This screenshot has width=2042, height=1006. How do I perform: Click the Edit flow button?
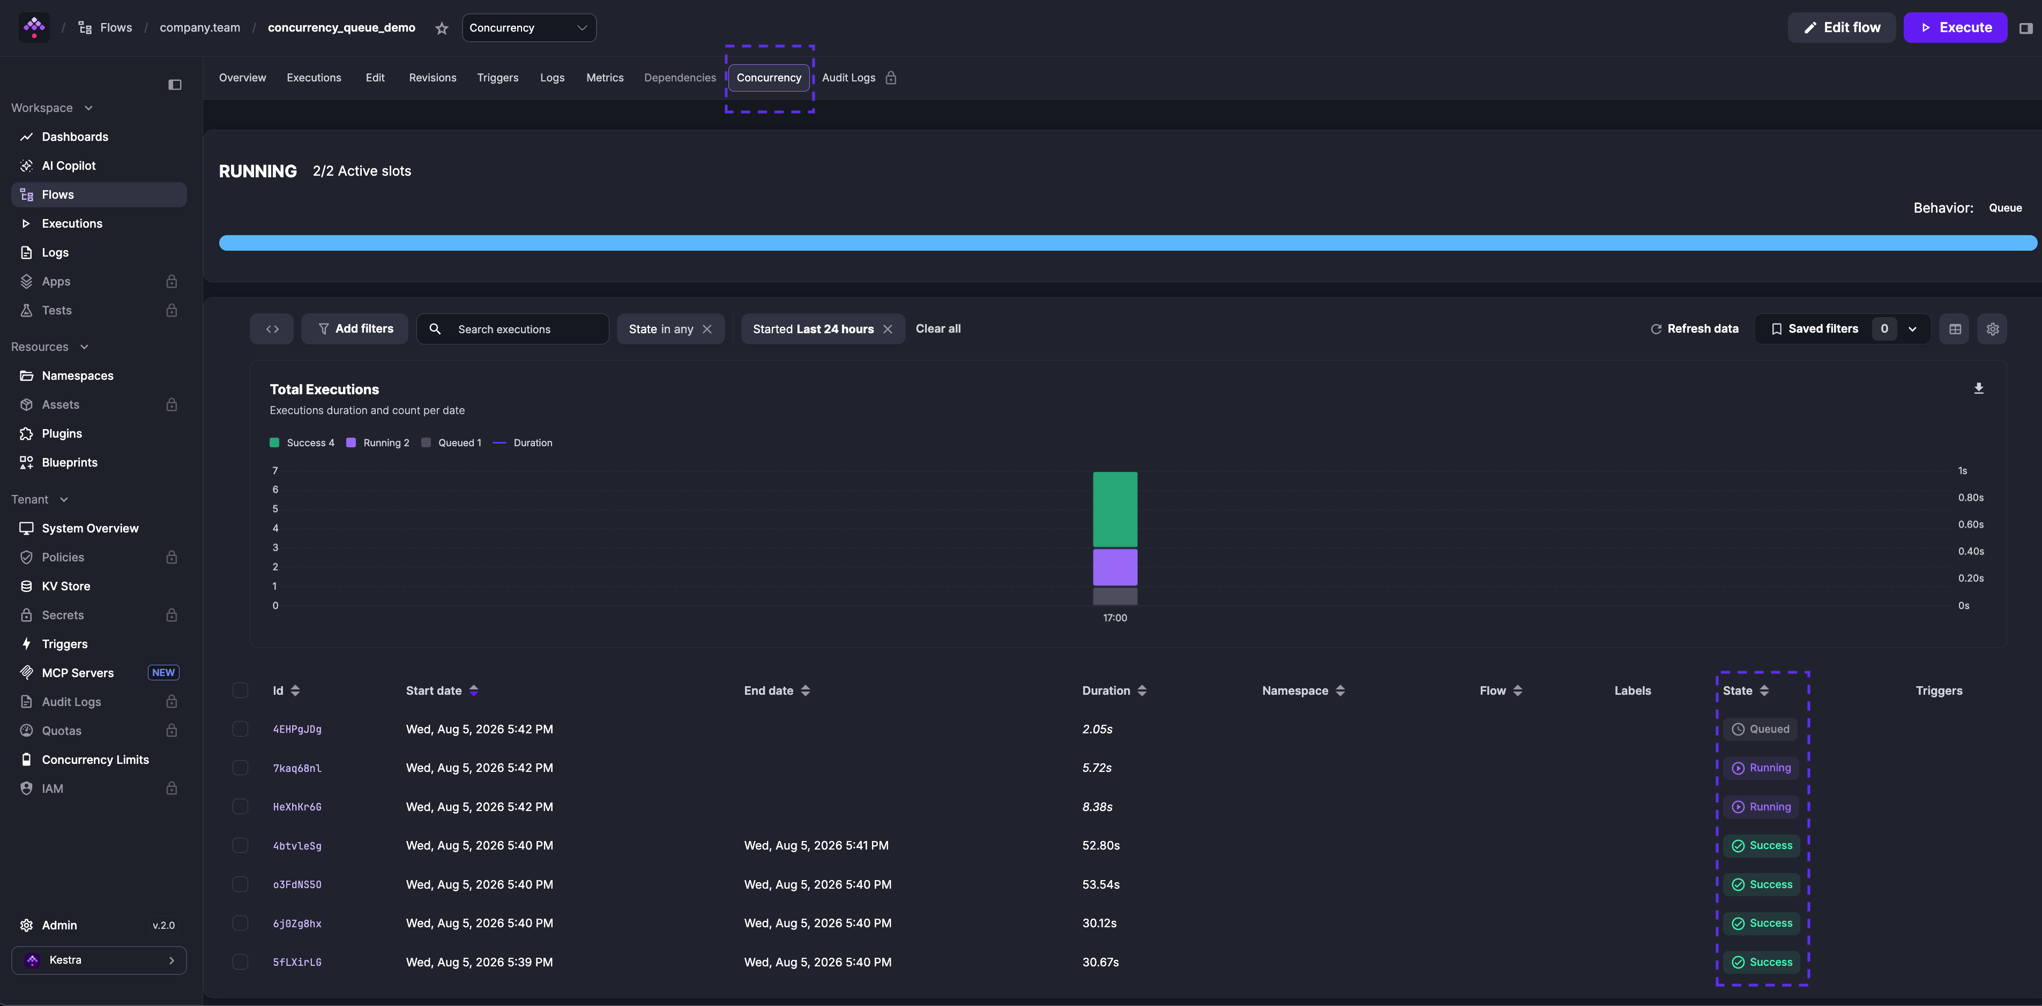1842,28
